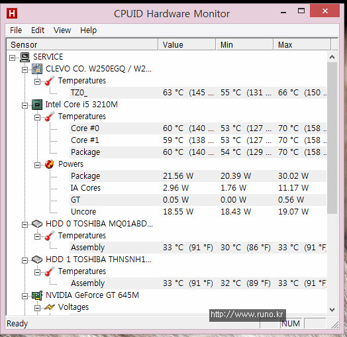347x337 pixels.
Task: Click the Intel Core i5 CPU chip icon
Action: coord(37,105)
